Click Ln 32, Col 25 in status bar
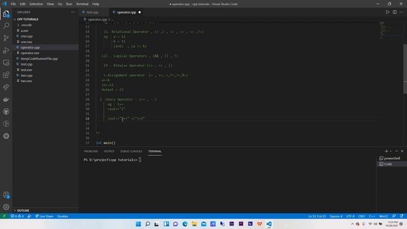Viewport: 407px width, 229px height. point(317,216)
